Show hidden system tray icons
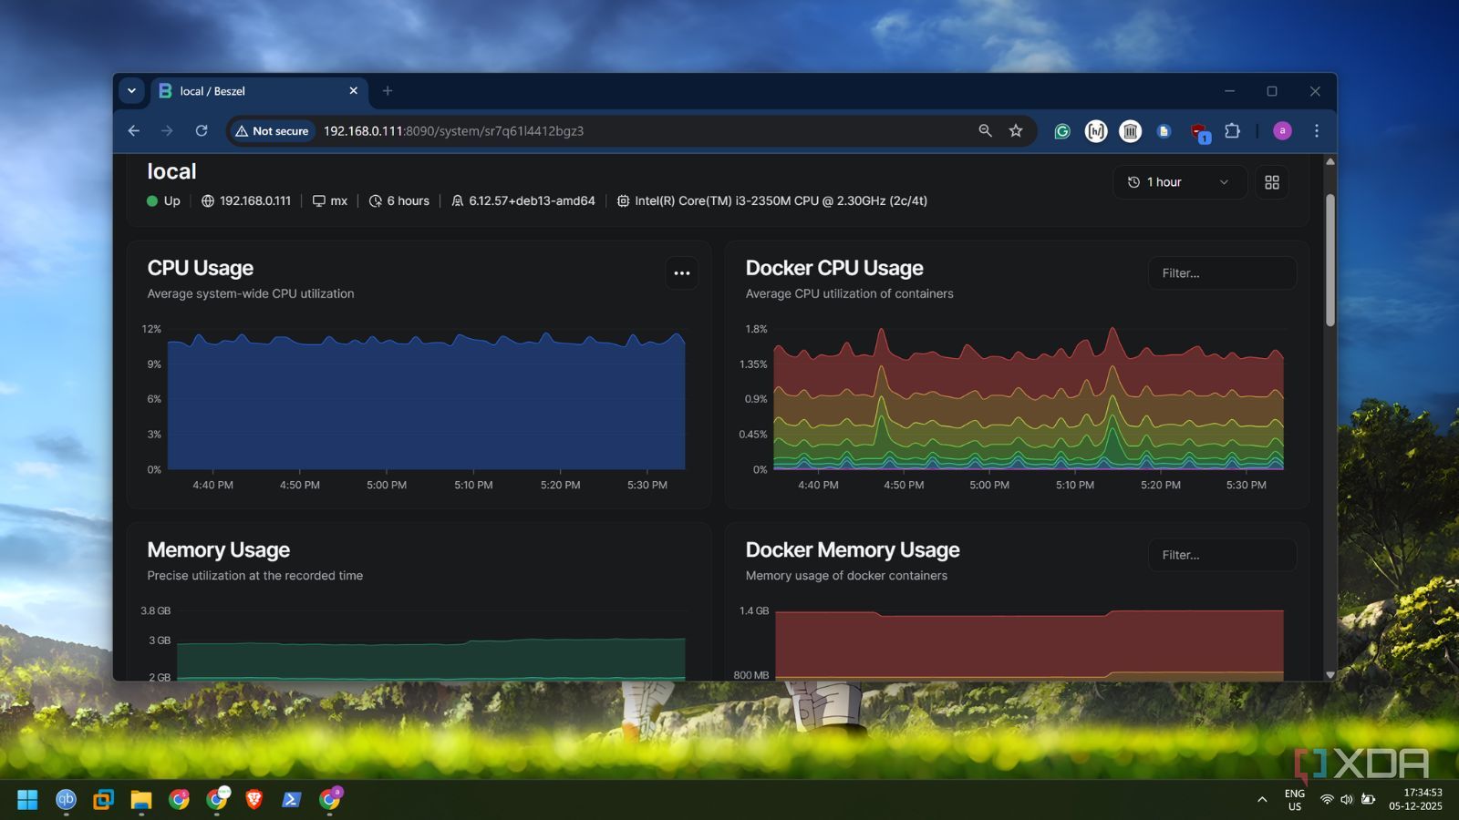 1262,800
